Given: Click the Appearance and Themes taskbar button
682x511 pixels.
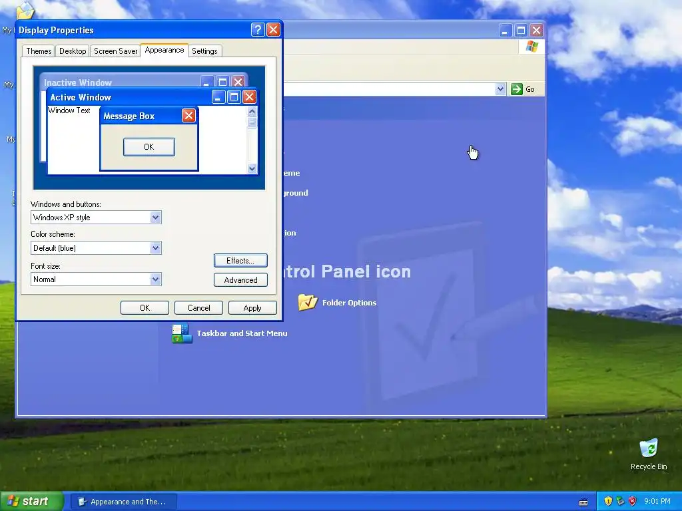Looking at the screenshot, I should coord(124,502).
